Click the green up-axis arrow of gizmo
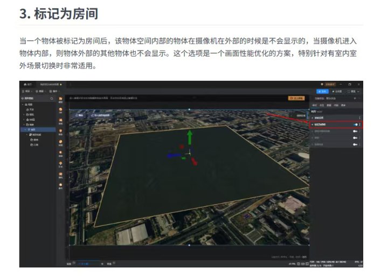The height and width of the screenshot is (278, 388). coord(190,137)
